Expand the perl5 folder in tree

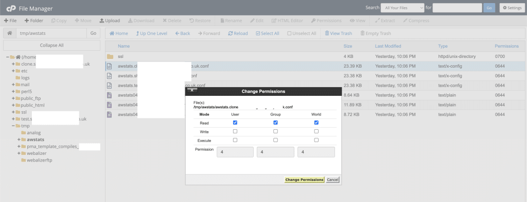pos(13,91)
